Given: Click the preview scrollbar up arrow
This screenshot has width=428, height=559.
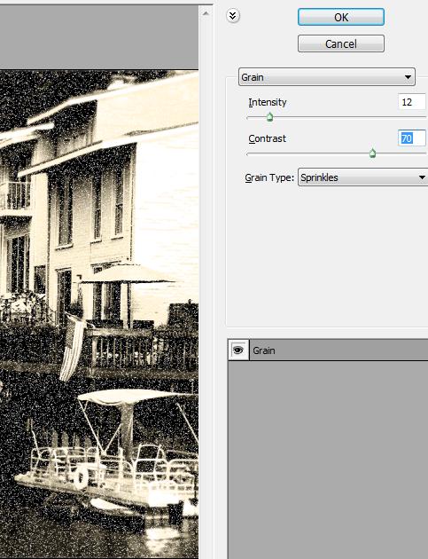Looking at the screenshot, I should point(206,13).
